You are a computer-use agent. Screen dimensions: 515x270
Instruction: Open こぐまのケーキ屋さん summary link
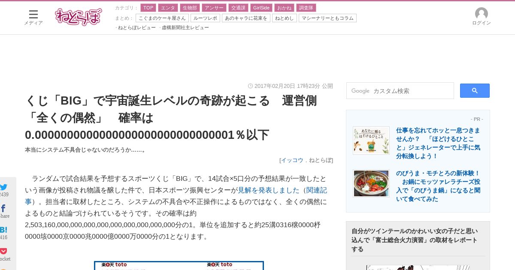[x=162, y=18]
